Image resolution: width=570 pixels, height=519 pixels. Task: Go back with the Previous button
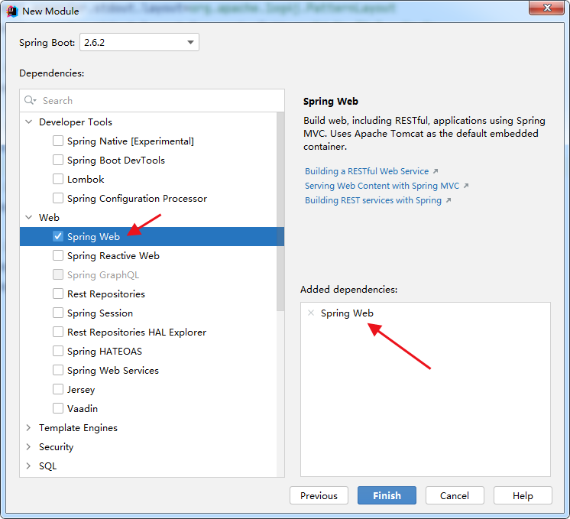(x=319, y=495)
